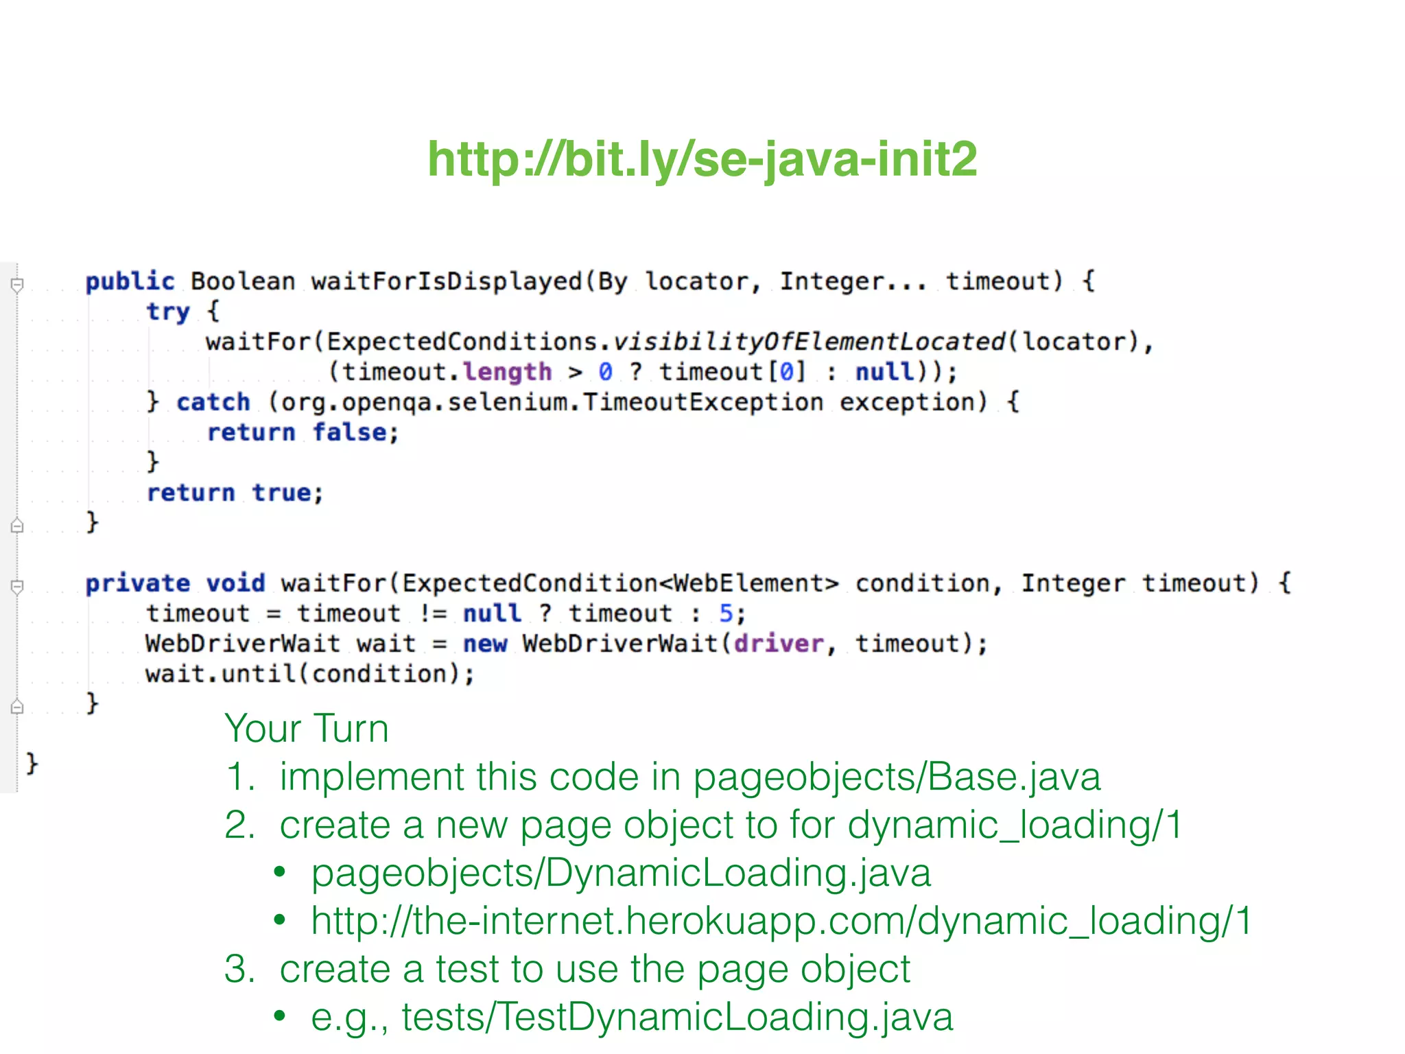Image resolution: width=1405 pixels, height=1054 pixels.
Task: Click the 'timeout = timeout != null' line
Action: [446, 613]
